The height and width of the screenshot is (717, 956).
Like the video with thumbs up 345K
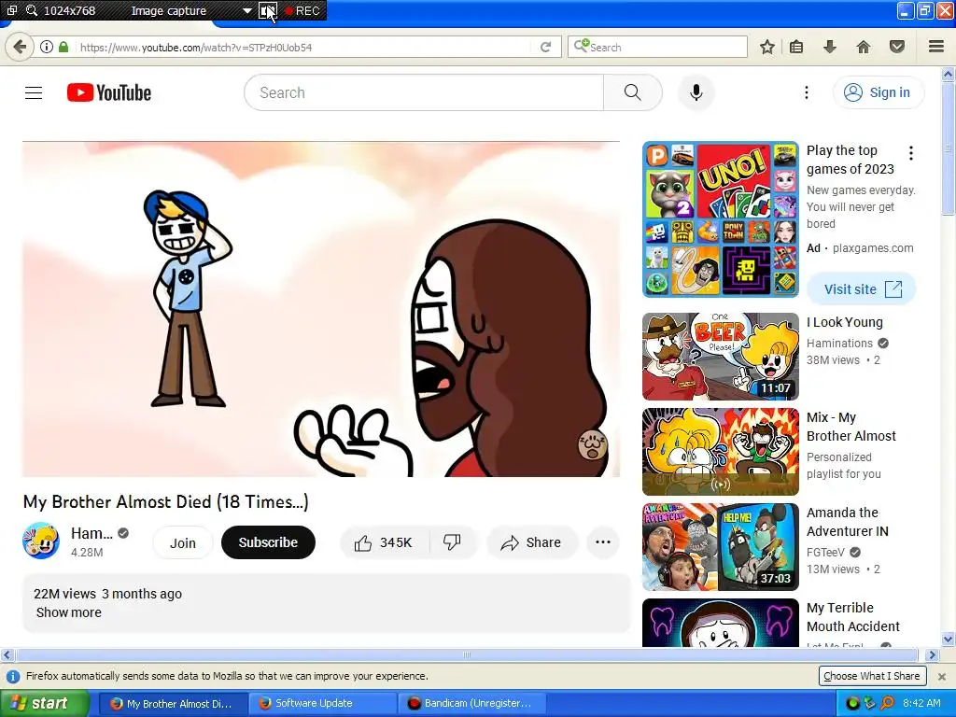coord(384,542)
